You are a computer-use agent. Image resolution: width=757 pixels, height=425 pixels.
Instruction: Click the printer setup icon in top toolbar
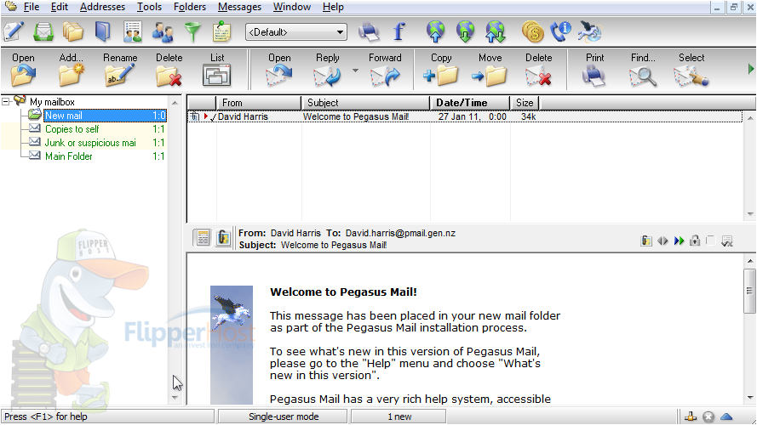369,31
